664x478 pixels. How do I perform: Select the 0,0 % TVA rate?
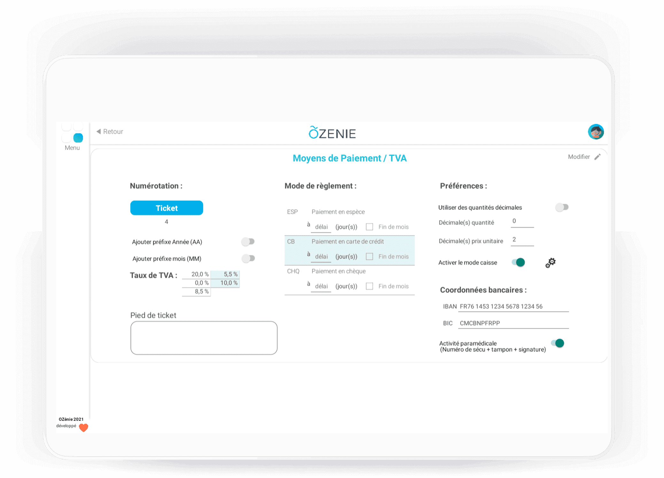click(196, 283)
